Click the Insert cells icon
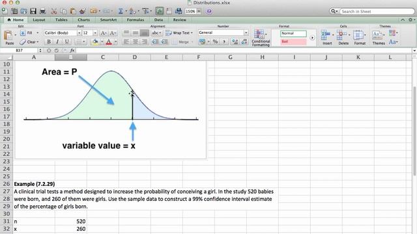The height and width of the screenshot is (234, 417). (325, 34)
